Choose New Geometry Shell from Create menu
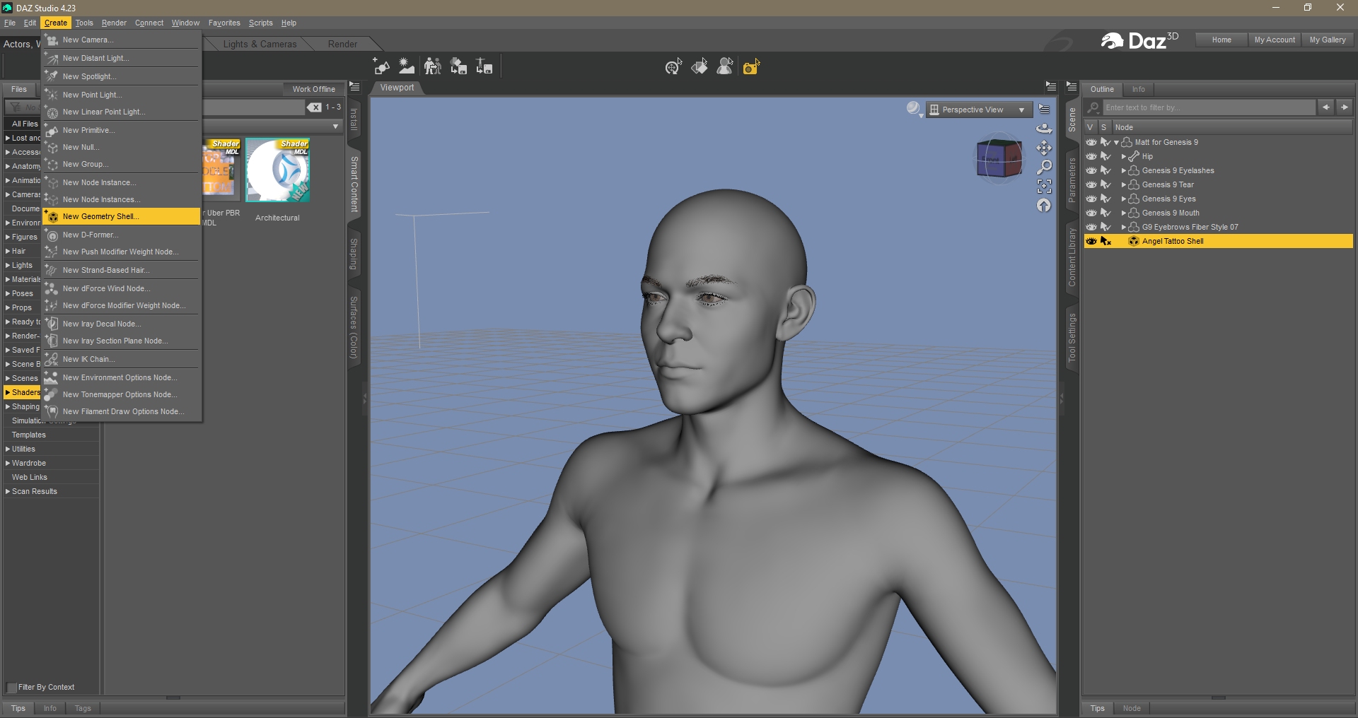Image resolution: width=1358 pixels, height=718 pixels. click(100, 216)
